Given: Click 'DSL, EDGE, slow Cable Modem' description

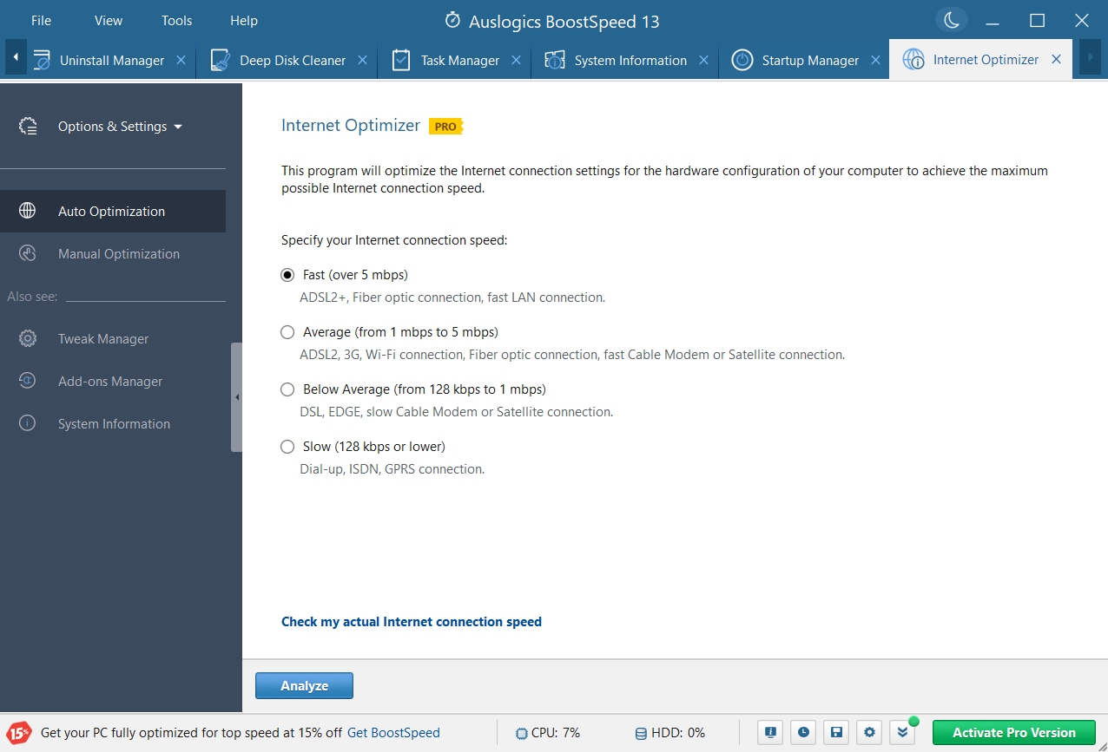Looking at the screenshot, I should [x=457, y=412].
